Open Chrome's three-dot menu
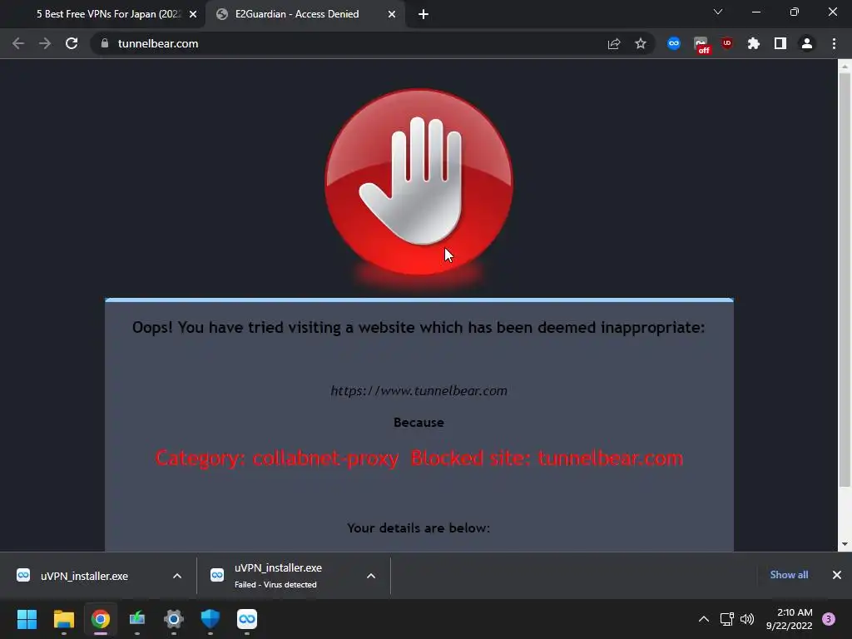 pyautogui.click(x=834, y=43)
